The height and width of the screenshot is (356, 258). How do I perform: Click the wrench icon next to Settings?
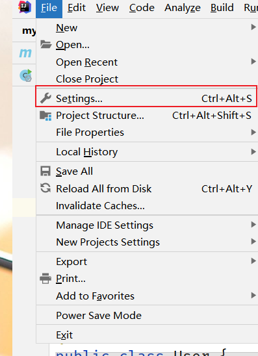[45, 98]
